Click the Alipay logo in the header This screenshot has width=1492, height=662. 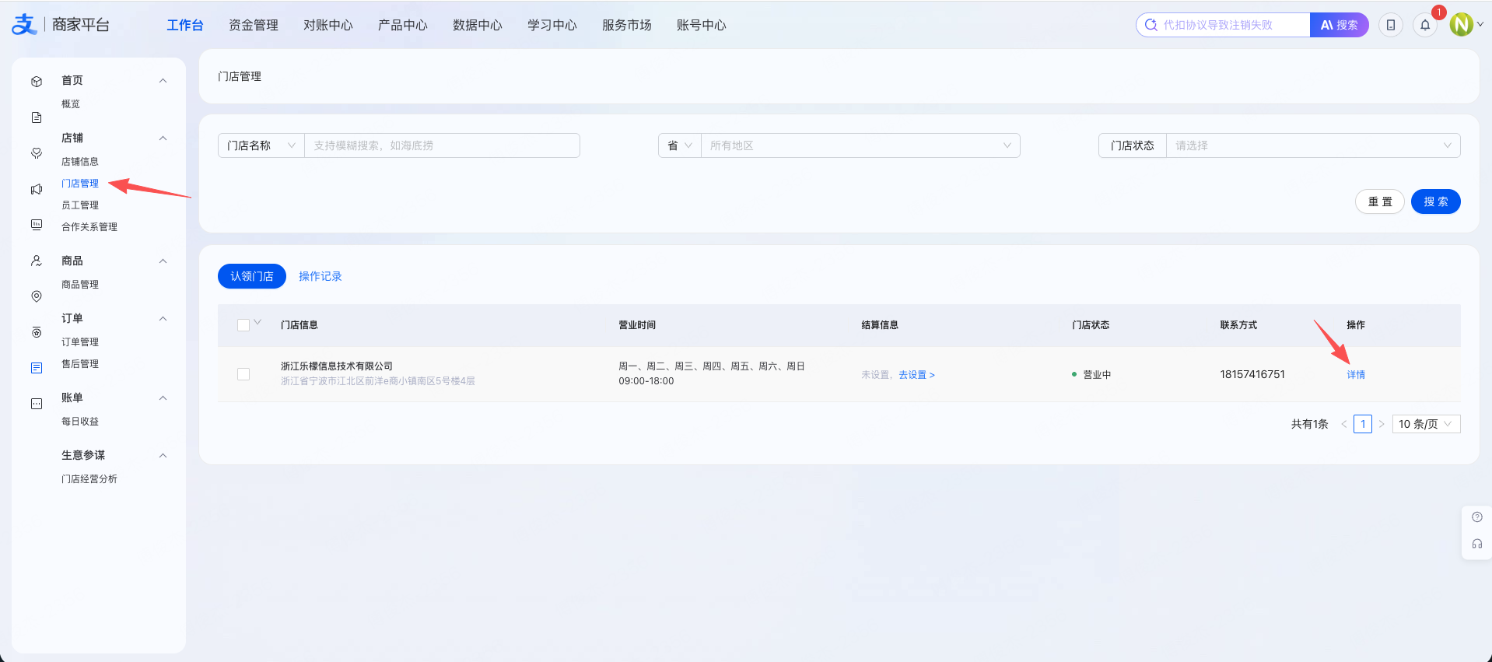(24, 25)
